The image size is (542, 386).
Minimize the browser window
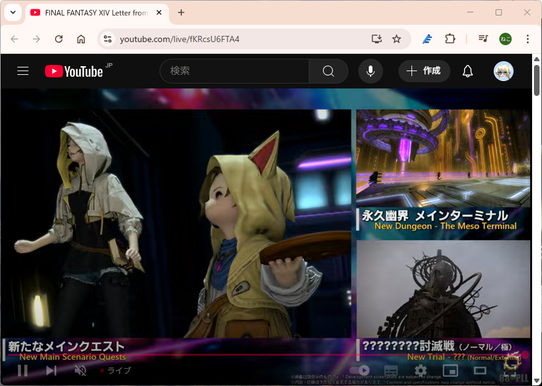(470, 12)
